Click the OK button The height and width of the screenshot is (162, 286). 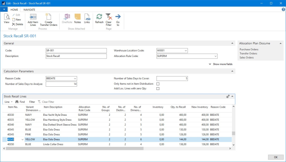pos(276,157)
